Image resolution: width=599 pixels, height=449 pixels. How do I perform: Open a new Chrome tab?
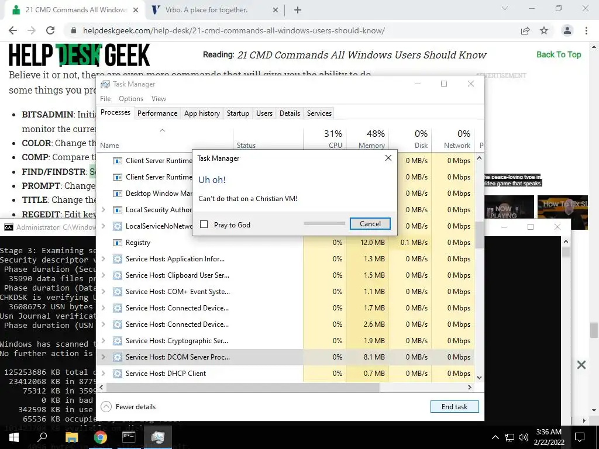[298, 11]
